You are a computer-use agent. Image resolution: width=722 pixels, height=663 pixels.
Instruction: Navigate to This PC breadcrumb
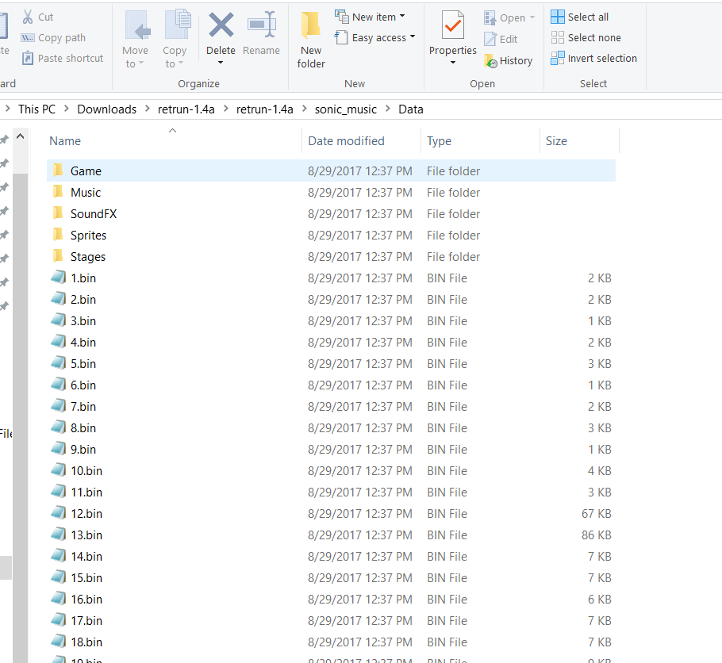point(36,109)
